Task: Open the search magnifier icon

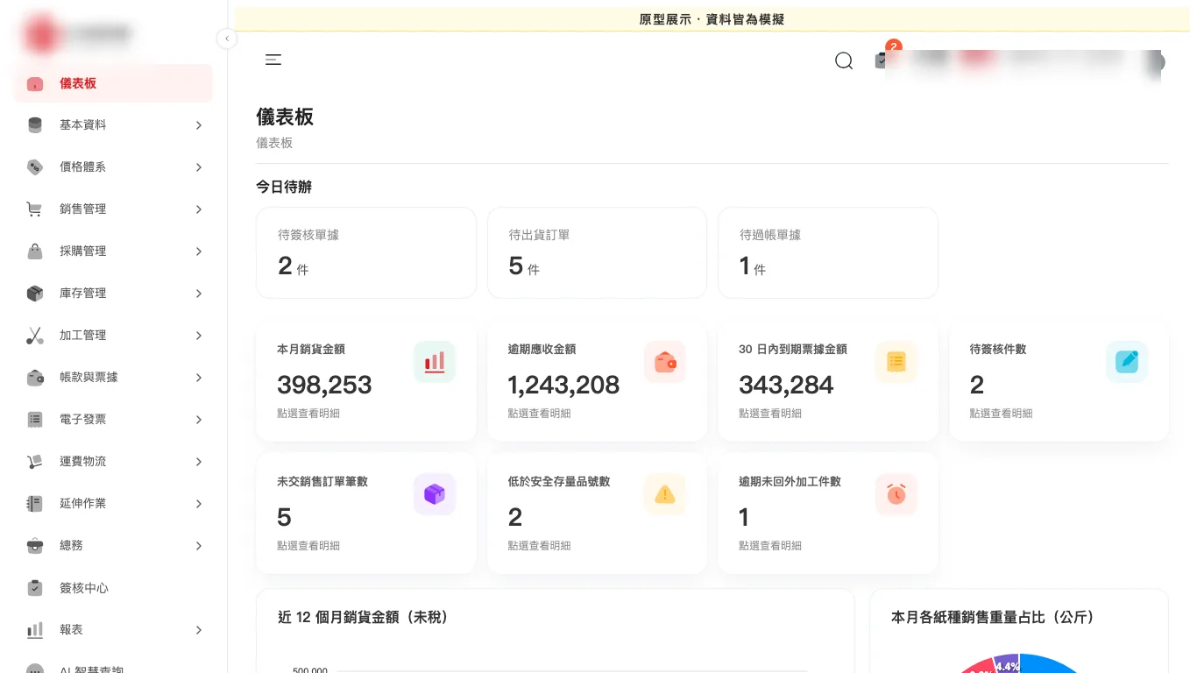Action: [844, 60]
